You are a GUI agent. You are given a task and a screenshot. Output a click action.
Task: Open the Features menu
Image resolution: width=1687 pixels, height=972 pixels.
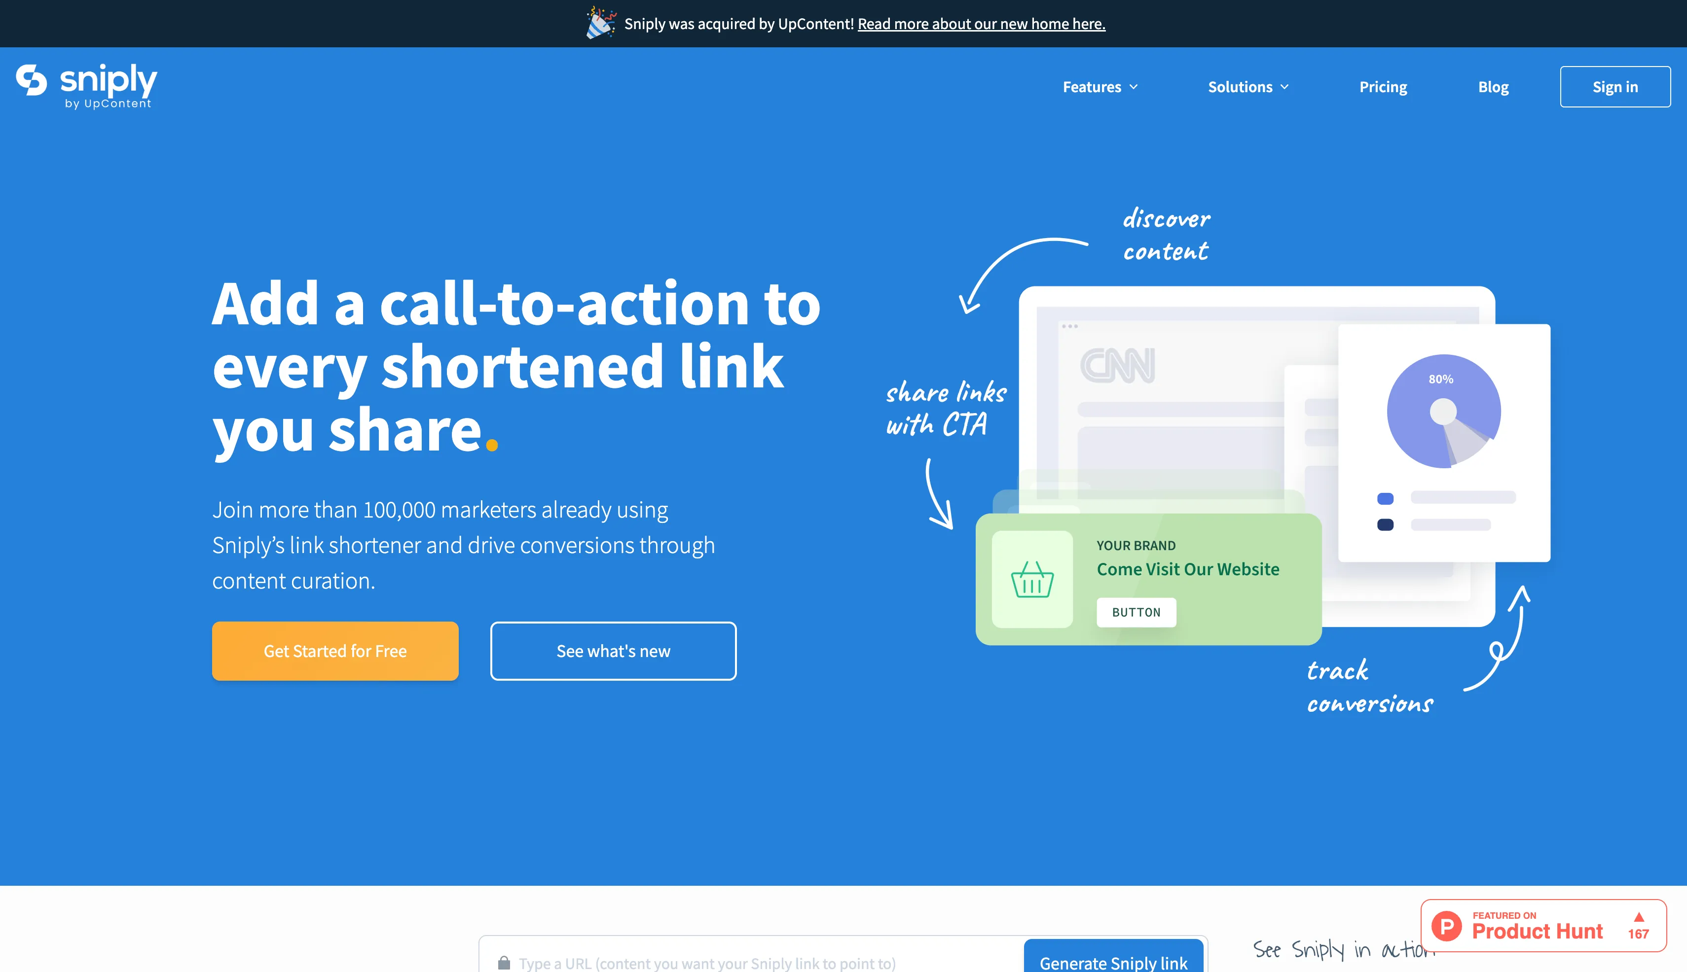pos(1092,87)
